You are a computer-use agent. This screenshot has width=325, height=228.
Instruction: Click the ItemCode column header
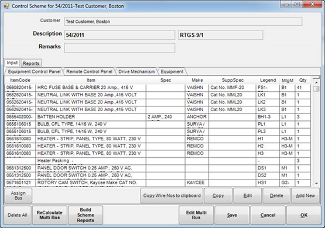[x=20, y=80]
